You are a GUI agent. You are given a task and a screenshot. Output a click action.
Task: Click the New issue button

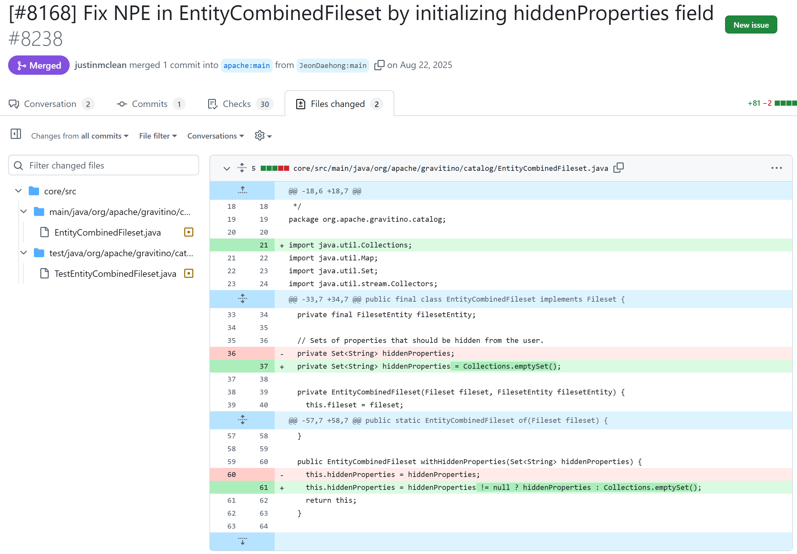point(751,25)
